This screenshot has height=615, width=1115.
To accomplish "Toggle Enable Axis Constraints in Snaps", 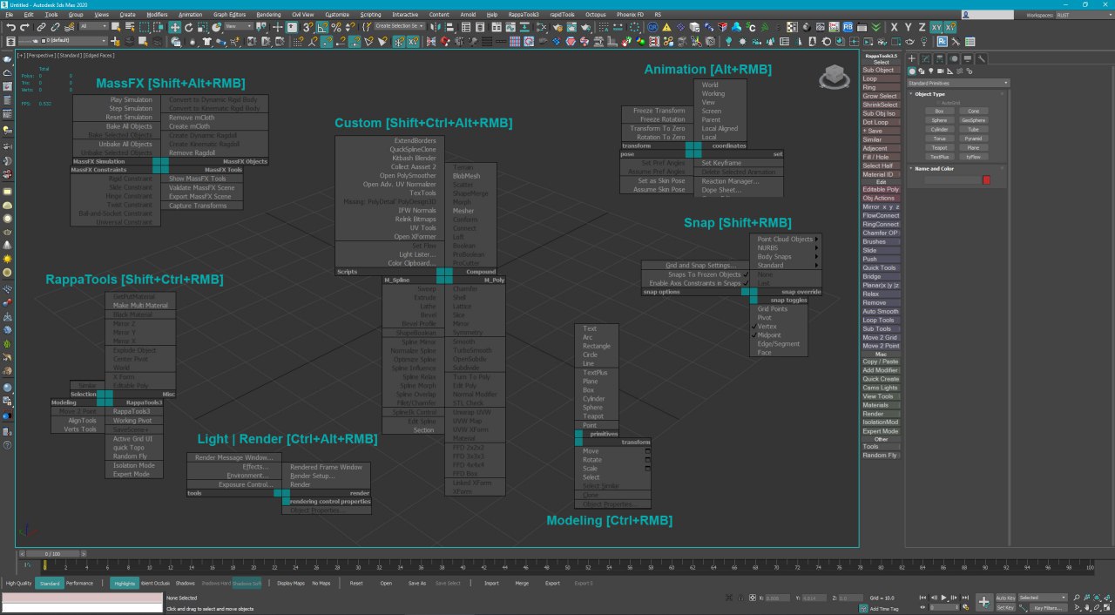I will tap(694, 283).
